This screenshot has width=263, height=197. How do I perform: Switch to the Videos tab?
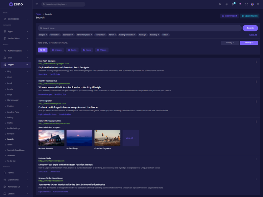[x=102, y=50]
